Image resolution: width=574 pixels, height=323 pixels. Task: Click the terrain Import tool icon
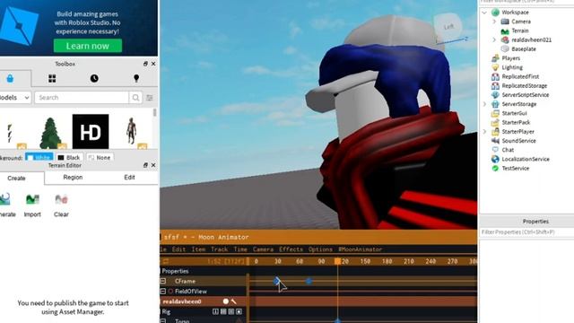[32, 199]
